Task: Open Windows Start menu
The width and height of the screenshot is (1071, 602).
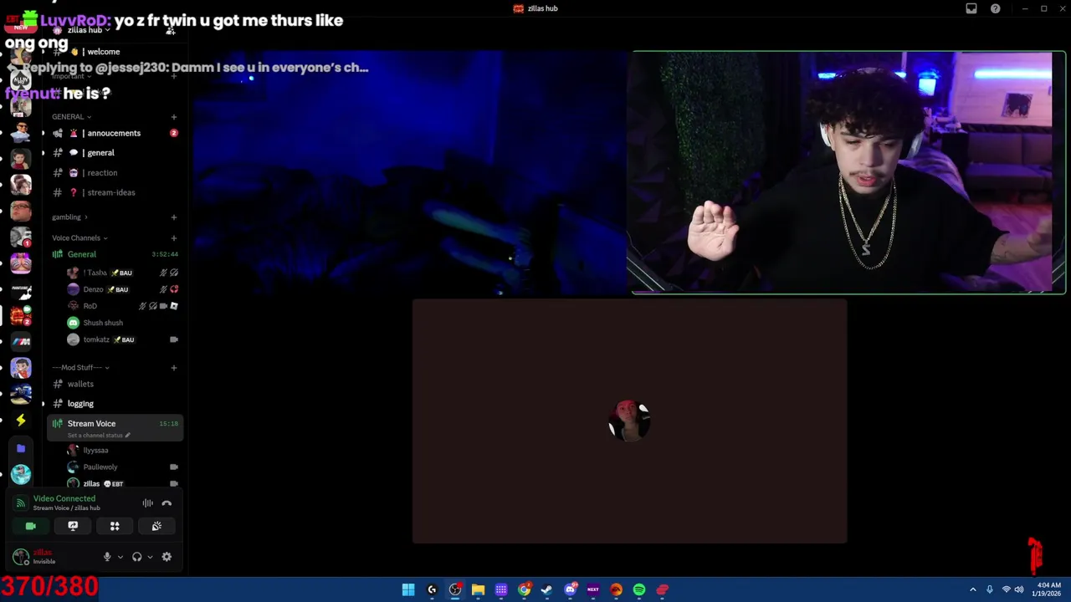Action: pos(408,589)
